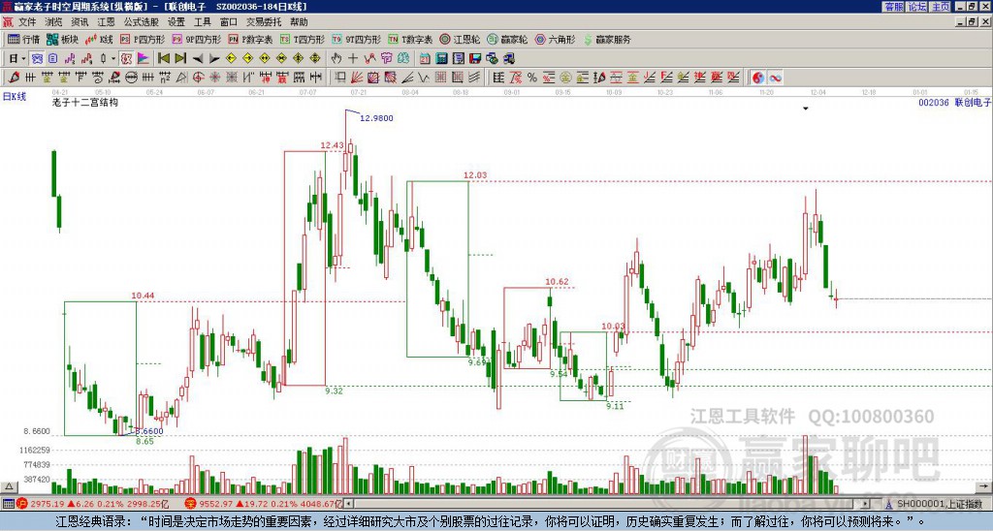Open the 文件 menu
Screen dimensions: 993x531
point(27,22)
